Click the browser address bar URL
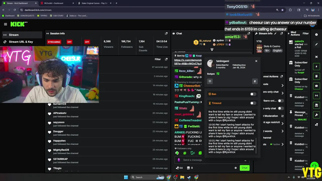This screenshot has height=181, width=322. 38,10
